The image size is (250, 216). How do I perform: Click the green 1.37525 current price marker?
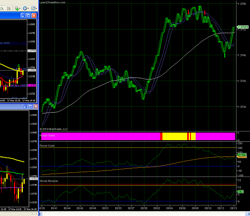point(243,27)
